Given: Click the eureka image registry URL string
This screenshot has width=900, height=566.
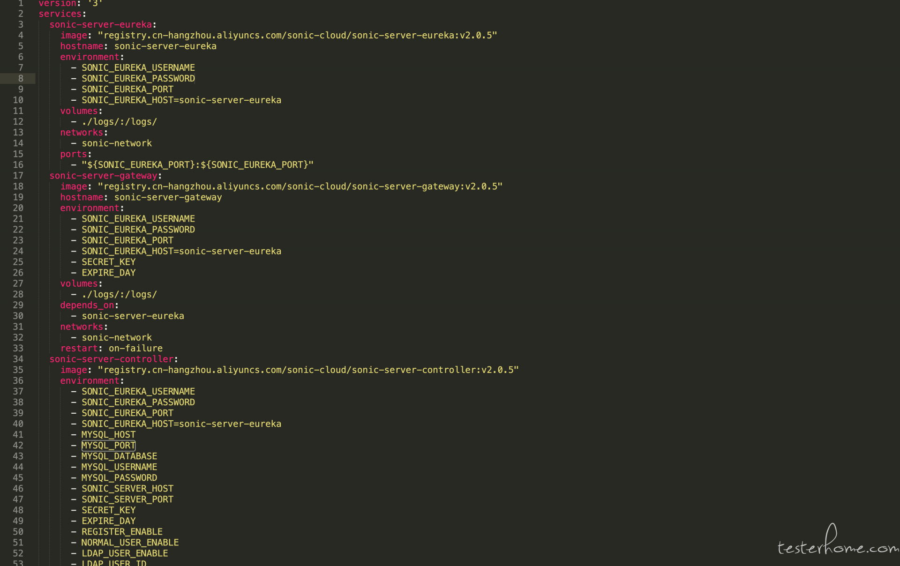Looking at the screenshot, I should tap(297, 36).
